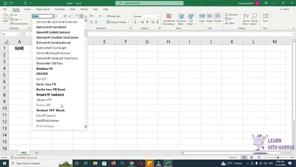Click the Insert cells icon
Viewport: 296px width, 167px height.
(x=202, y=16)
